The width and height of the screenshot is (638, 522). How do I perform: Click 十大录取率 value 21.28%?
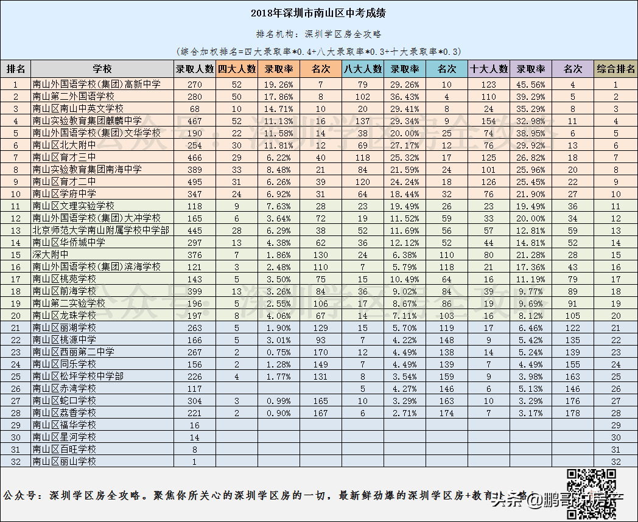click(531, 256)
